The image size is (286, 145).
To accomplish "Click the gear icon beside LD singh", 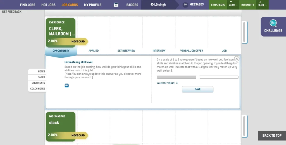I will point(152,5).
